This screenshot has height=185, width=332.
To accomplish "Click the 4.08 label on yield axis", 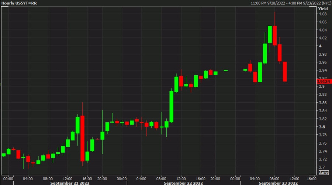I will pos(322,14).
